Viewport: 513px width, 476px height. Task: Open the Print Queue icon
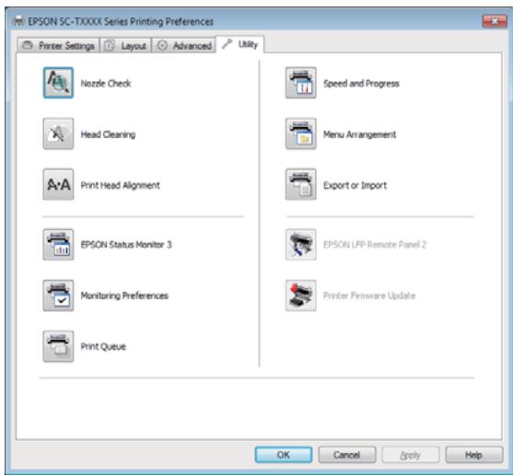[x=58, y=346]
